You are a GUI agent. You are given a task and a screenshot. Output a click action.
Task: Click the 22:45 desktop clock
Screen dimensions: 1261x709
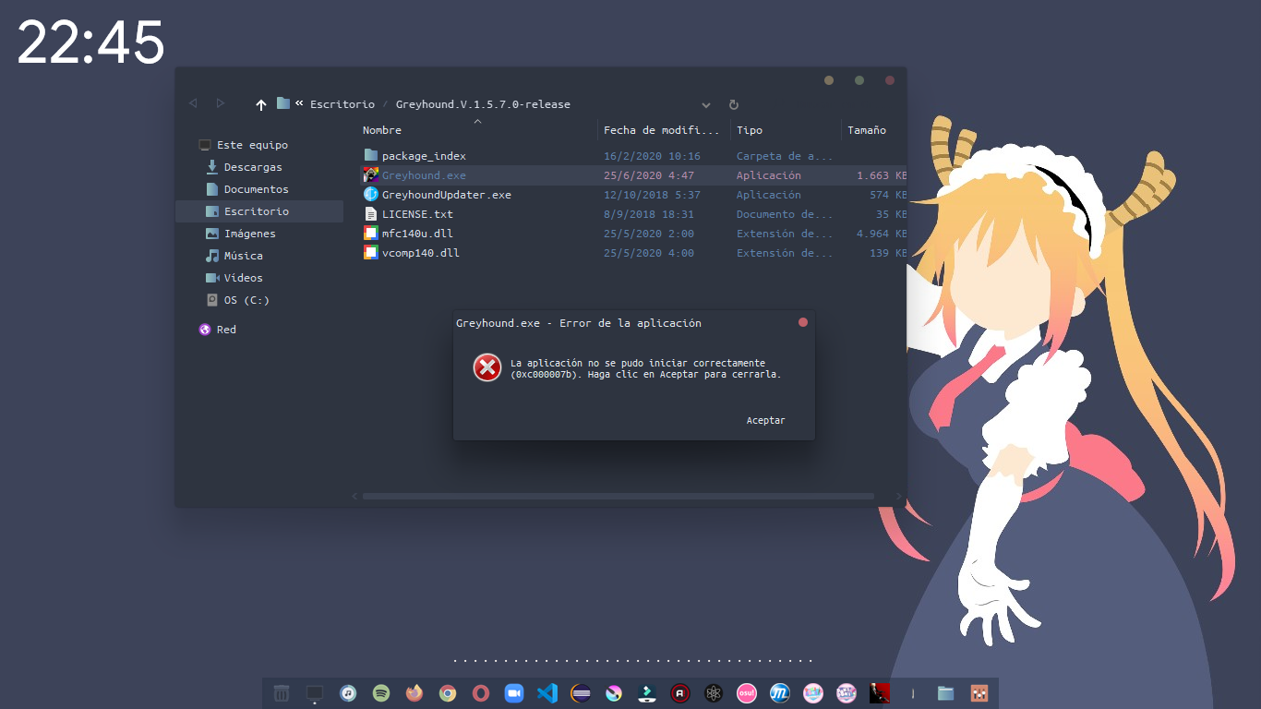click(x=90, y=42)
